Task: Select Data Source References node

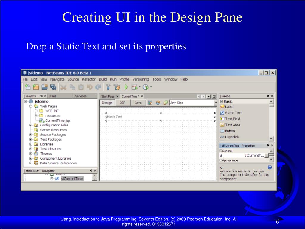Action: pos(58,163)
